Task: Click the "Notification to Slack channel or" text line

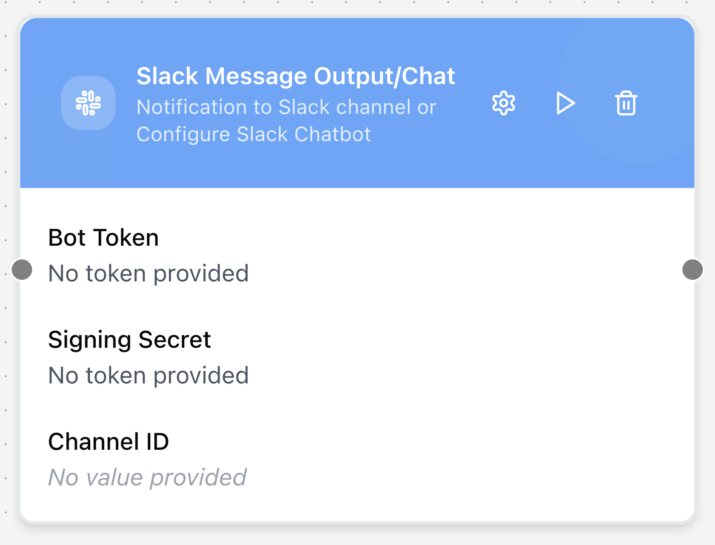Action: tap(286, 107)
